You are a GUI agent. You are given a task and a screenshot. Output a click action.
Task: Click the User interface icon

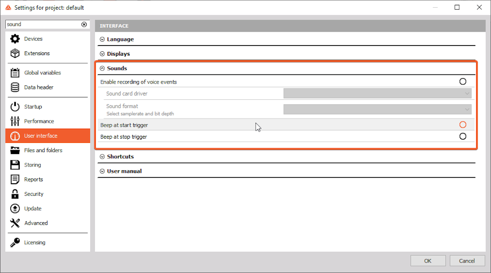click(15, 136)
